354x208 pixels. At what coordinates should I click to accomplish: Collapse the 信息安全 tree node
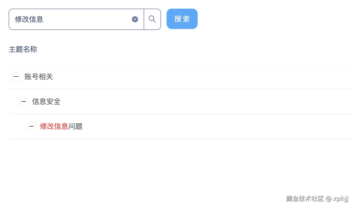(24, 102)
